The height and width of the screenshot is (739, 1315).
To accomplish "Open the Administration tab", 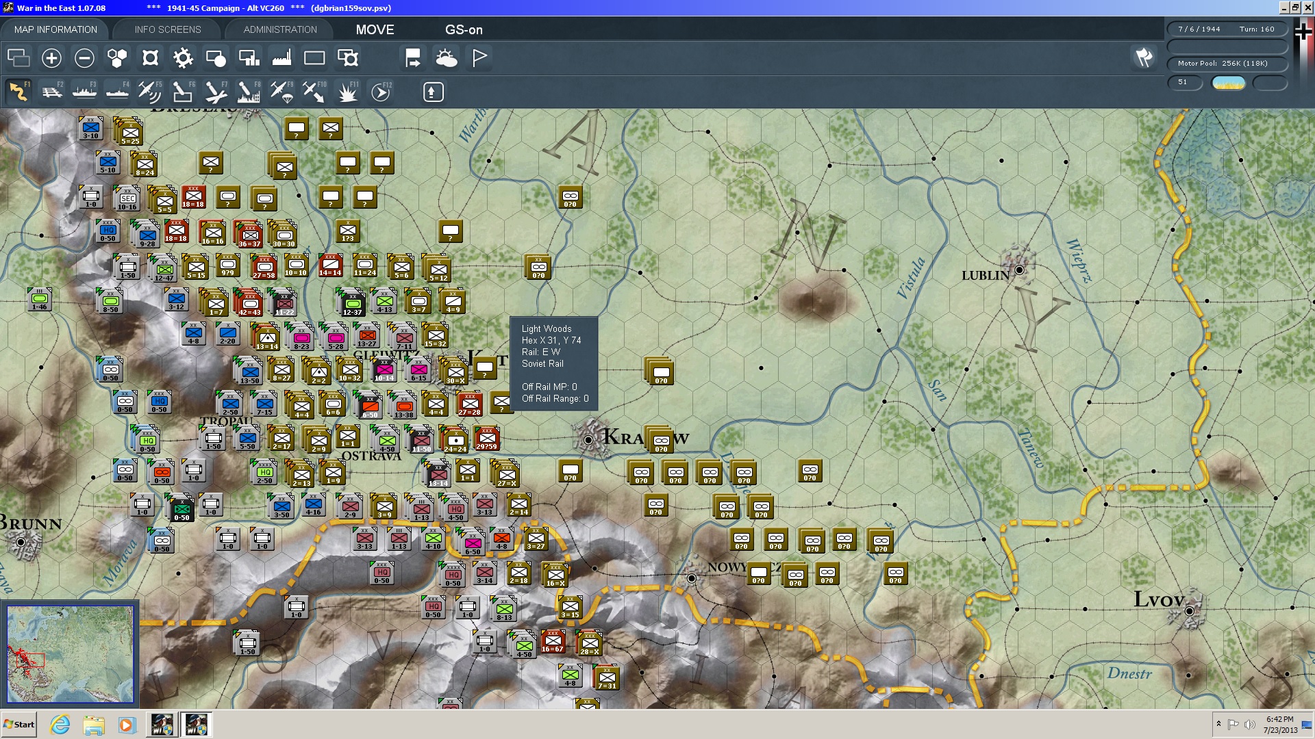I will coord(280,29).
